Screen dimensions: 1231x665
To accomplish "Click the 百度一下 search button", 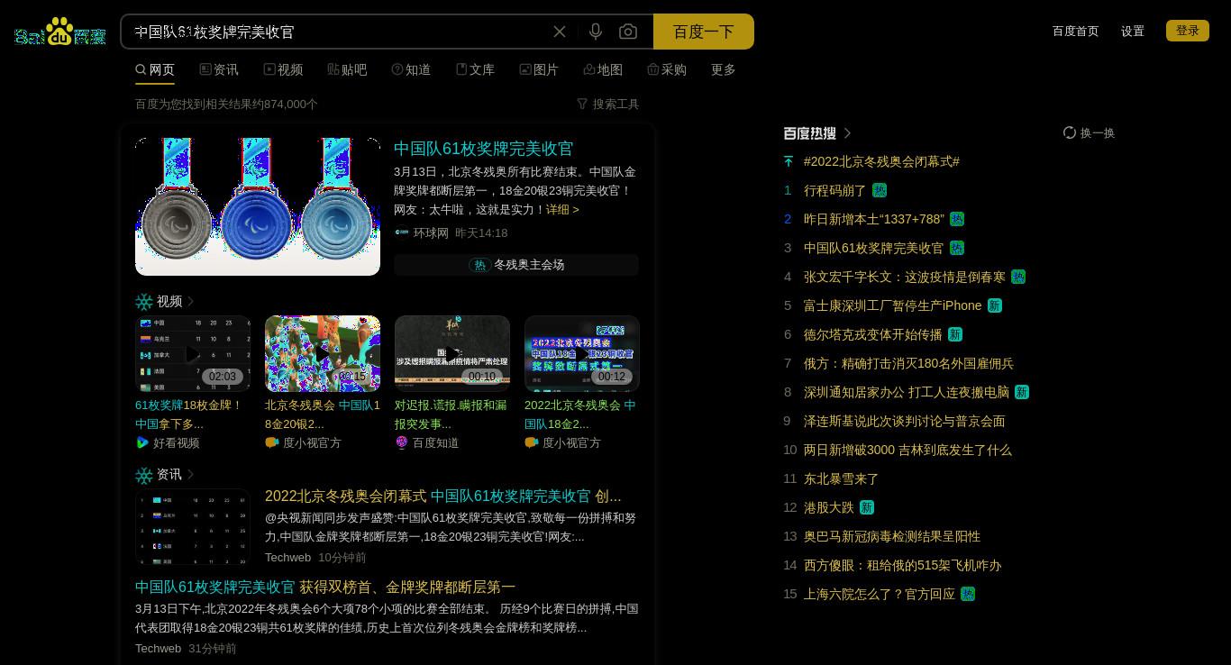I will [x=704, y=32].
